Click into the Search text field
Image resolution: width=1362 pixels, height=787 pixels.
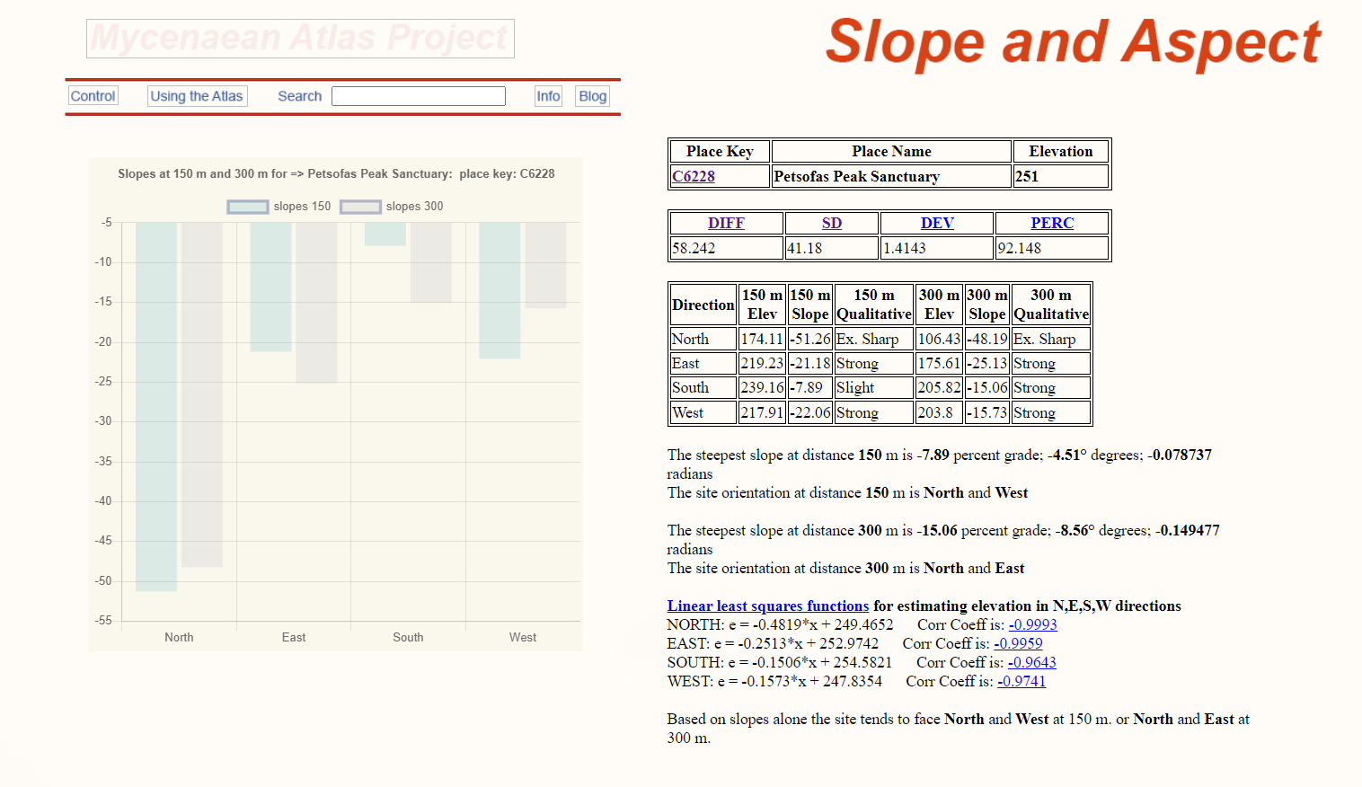(418, 96)
